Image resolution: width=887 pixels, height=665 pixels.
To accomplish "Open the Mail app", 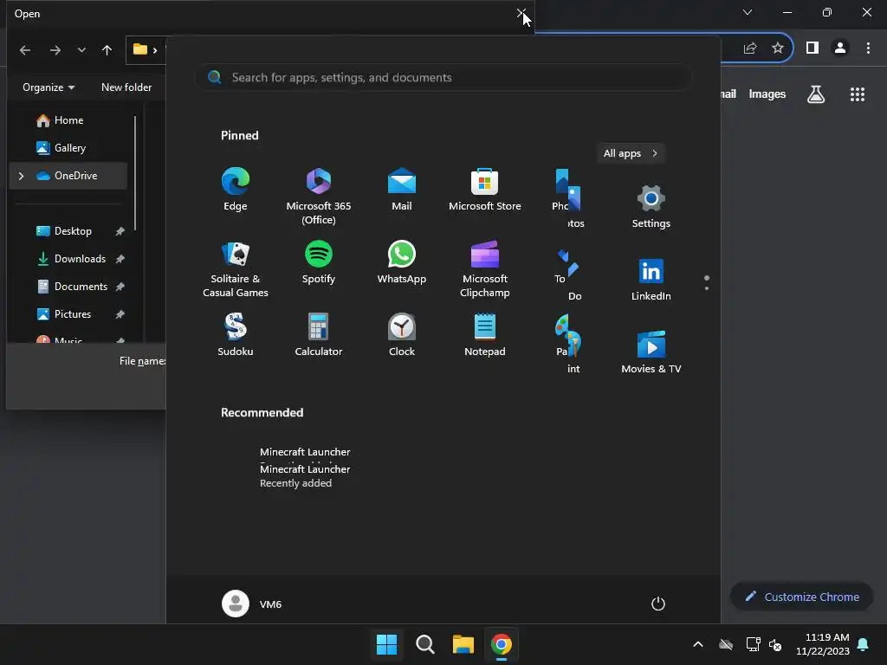I will coord(402,189).
